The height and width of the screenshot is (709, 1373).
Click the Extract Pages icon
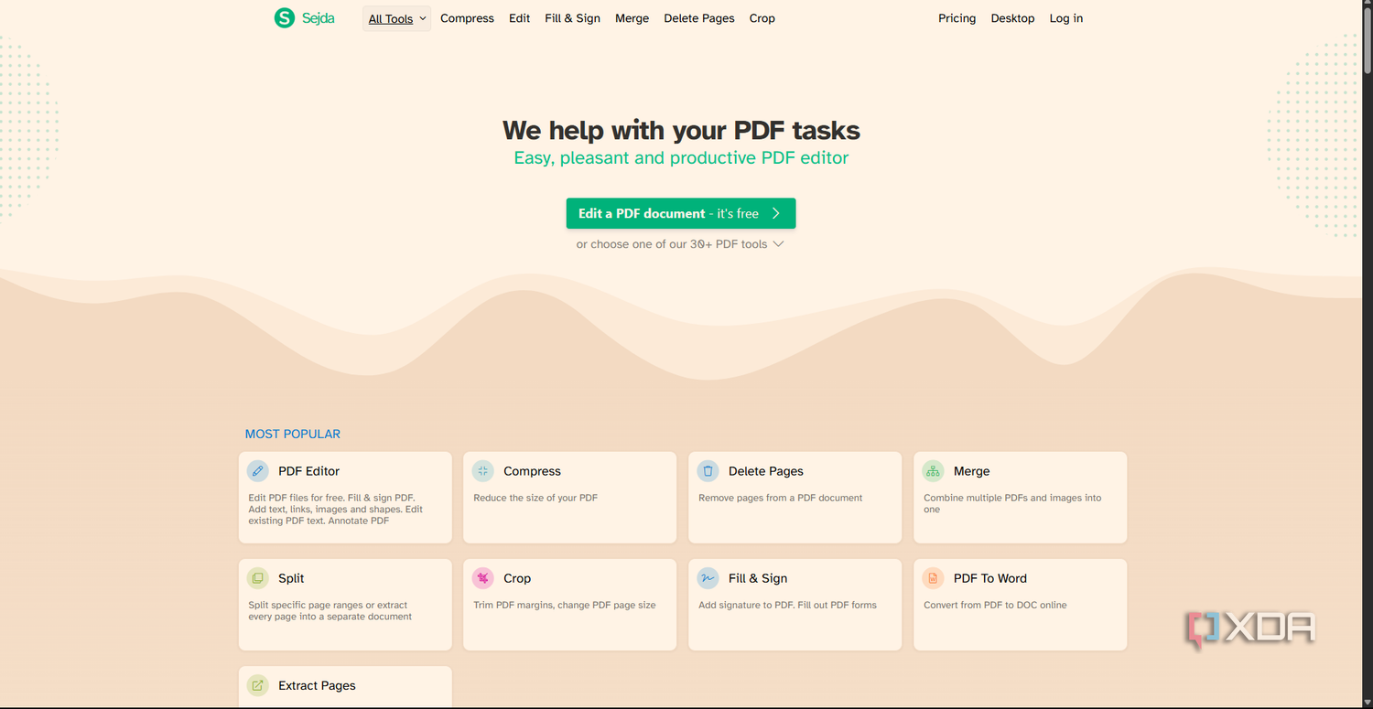(258, 685)
